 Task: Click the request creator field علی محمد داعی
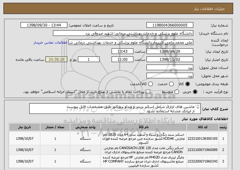click(131, 42)
